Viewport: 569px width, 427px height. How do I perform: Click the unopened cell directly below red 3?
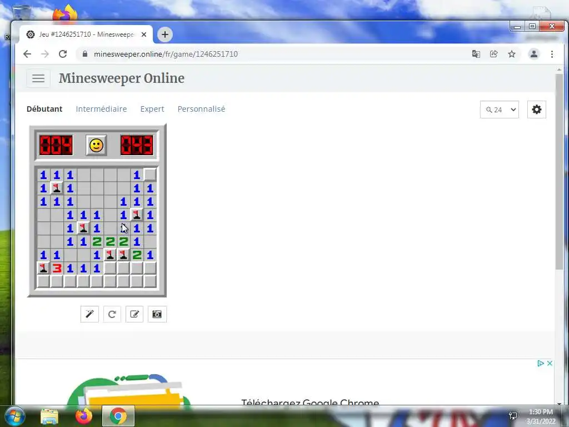tap(57, 281)
